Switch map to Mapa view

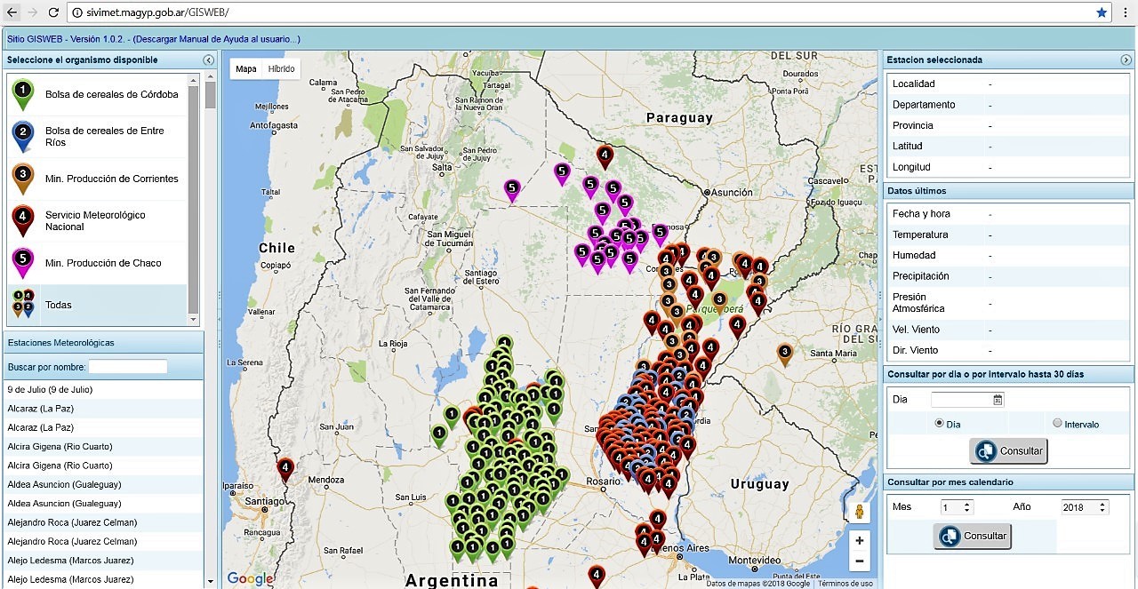246,69
